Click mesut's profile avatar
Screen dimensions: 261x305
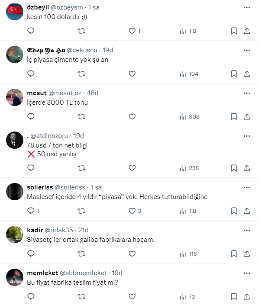[x=15, y=97]
